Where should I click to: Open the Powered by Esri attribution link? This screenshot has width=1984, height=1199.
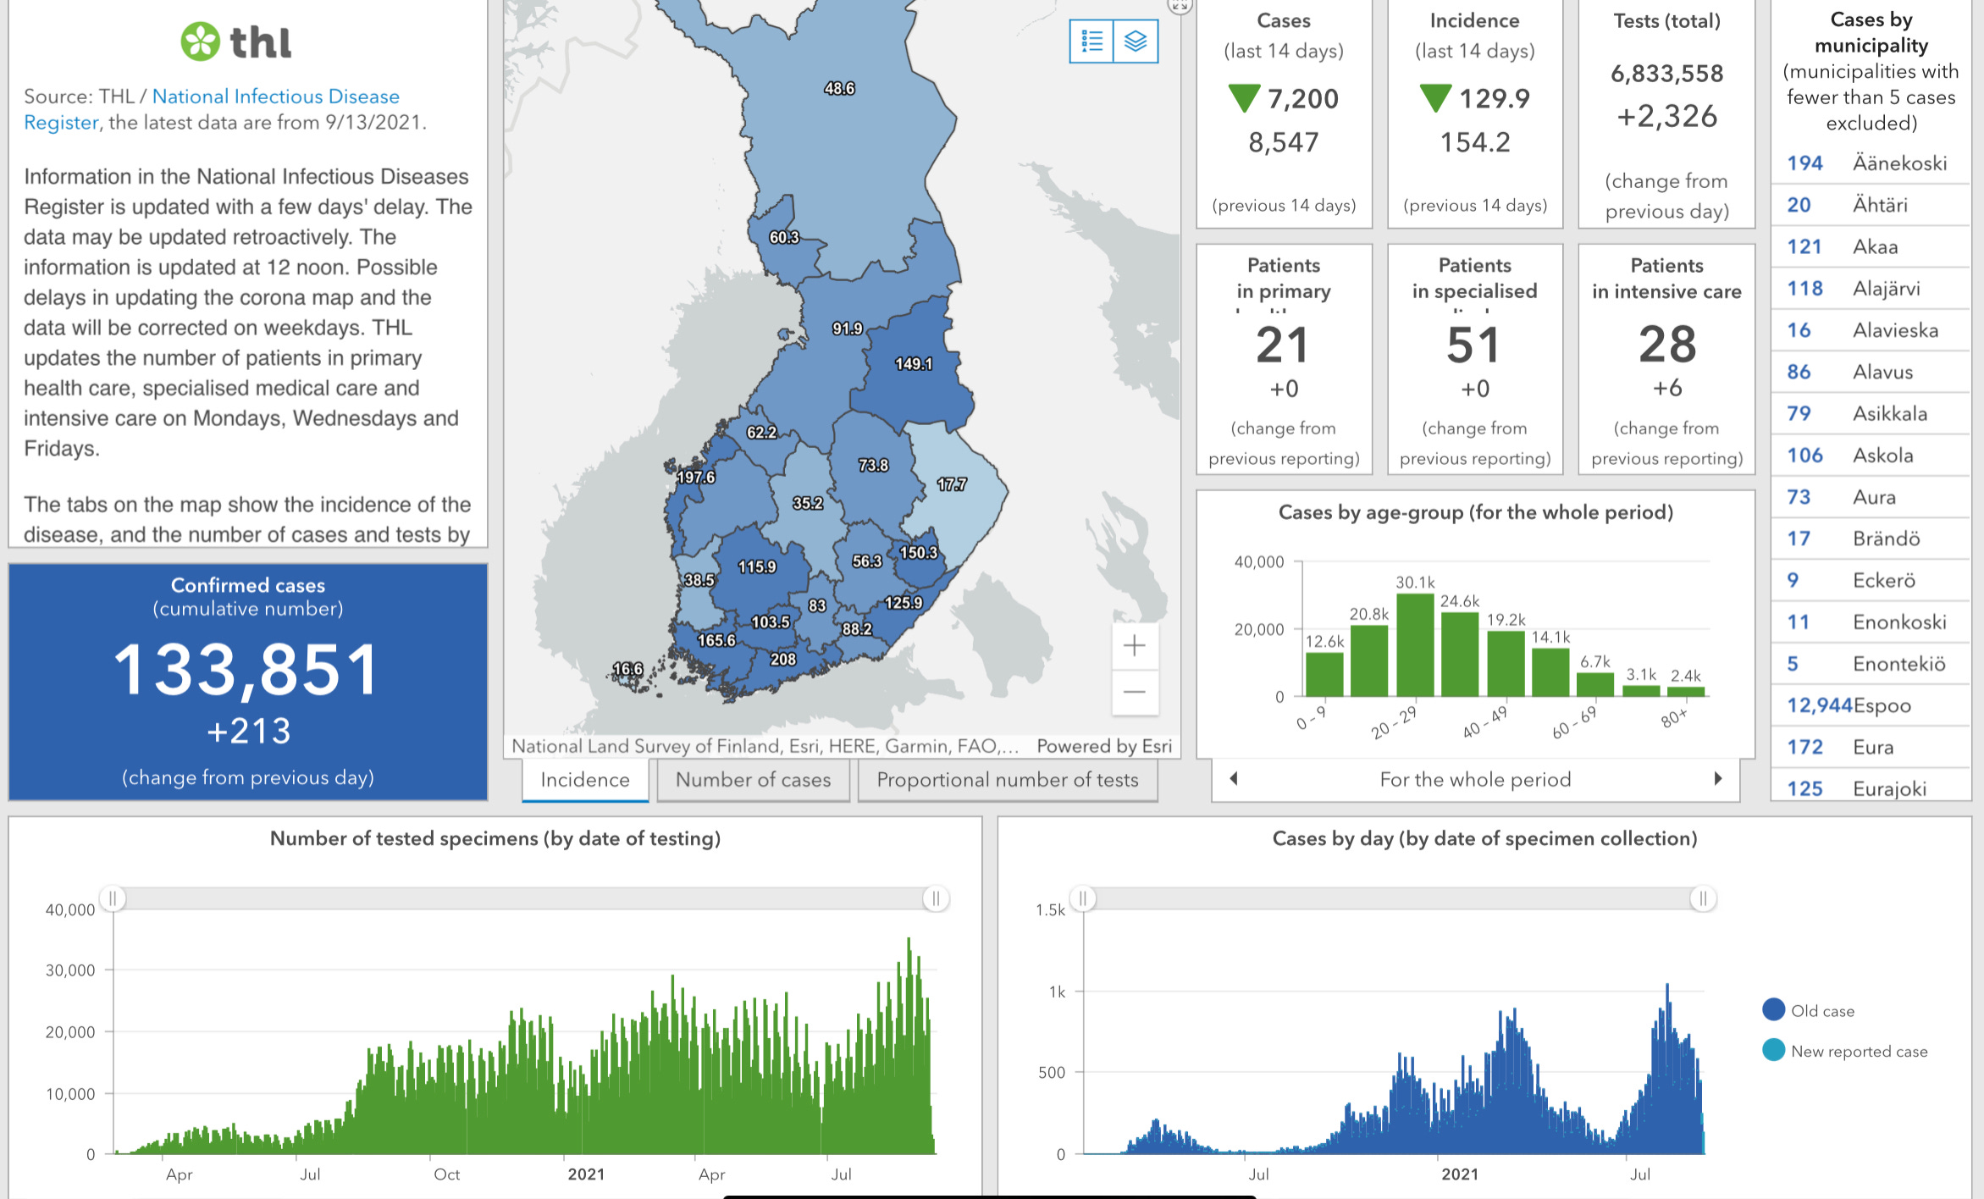[1103, 746]
